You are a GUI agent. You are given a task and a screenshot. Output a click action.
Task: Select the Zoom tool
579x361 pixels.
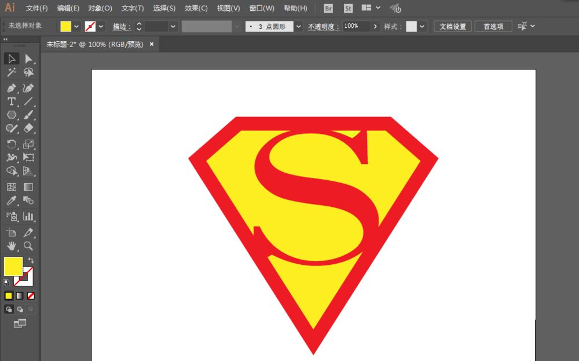(x=28, y=246)
